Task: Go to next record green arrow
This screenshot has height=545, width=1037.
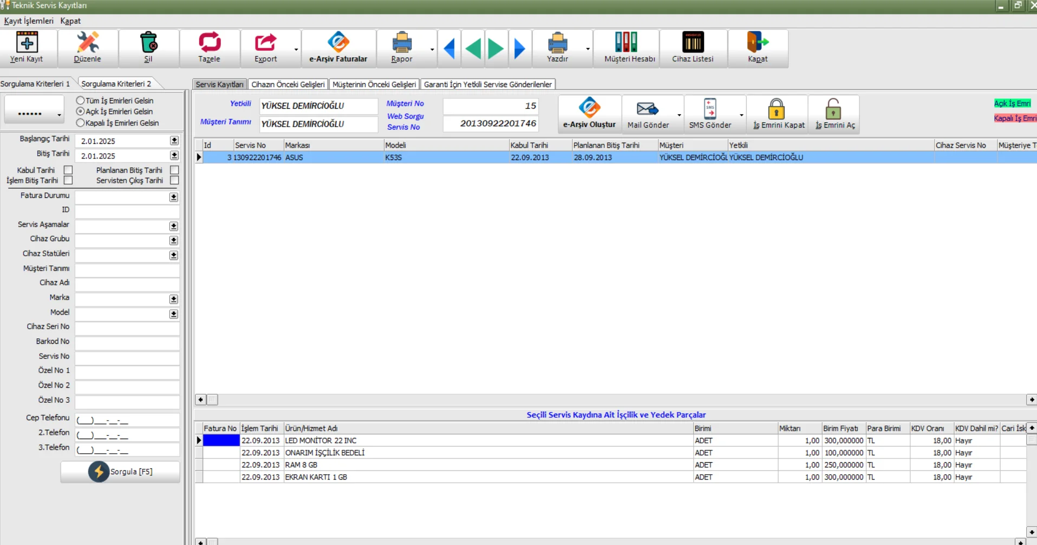Action: point(495,49)
